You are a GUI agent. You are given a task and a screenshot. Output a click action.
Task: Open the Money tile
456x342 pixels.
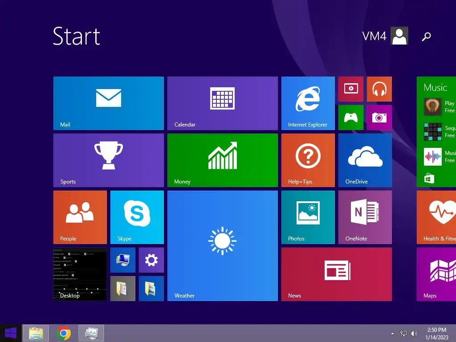pos(223,160)
